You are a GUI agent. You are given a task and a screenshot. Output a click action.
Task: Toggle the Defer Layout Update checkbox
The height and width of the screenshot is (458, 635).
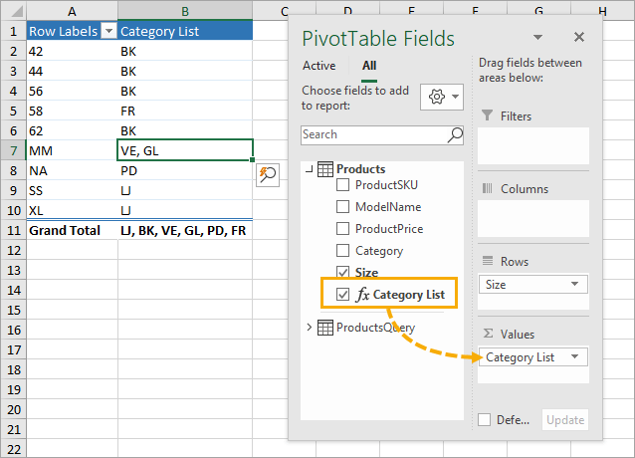484,419
